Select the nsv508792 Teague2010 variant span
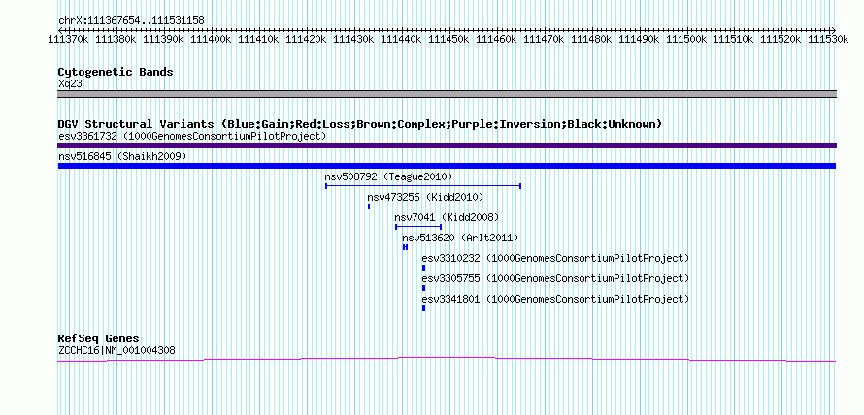The height and width of the screenshot is (415, 864). click(423, 186)
